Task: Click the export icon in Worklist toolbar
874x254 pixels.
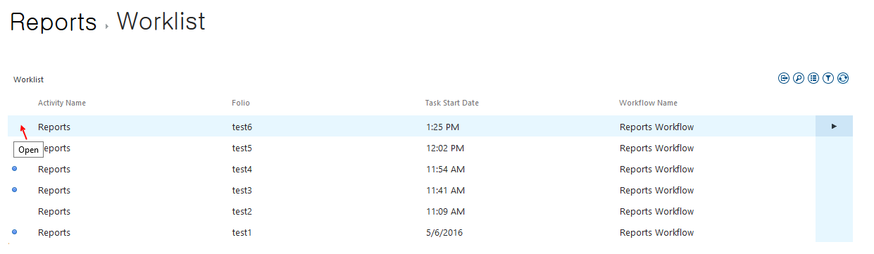Action: (783, 78)
